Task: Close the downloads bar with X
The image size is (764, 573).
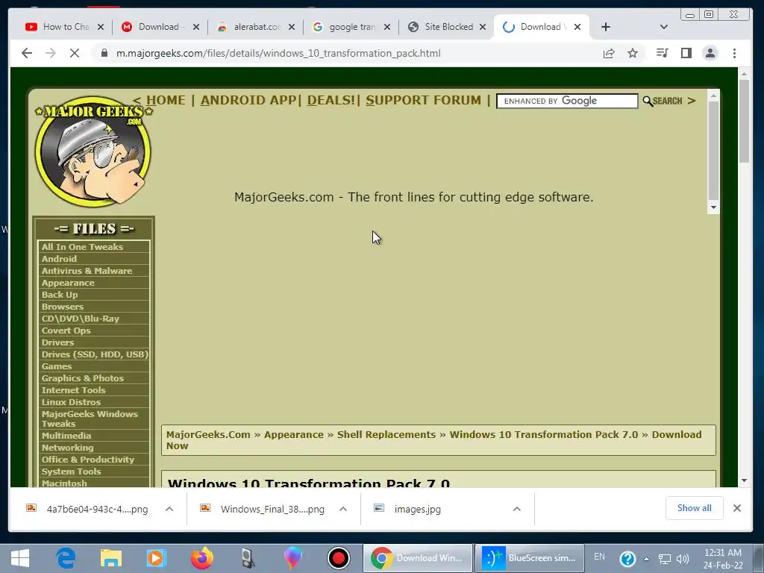Action: 736,508
